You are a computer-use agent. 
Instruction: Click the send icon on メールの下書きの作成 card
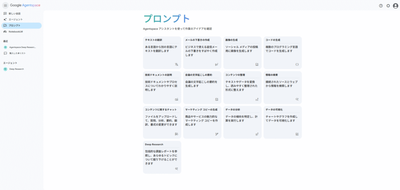tap(216, 65)
